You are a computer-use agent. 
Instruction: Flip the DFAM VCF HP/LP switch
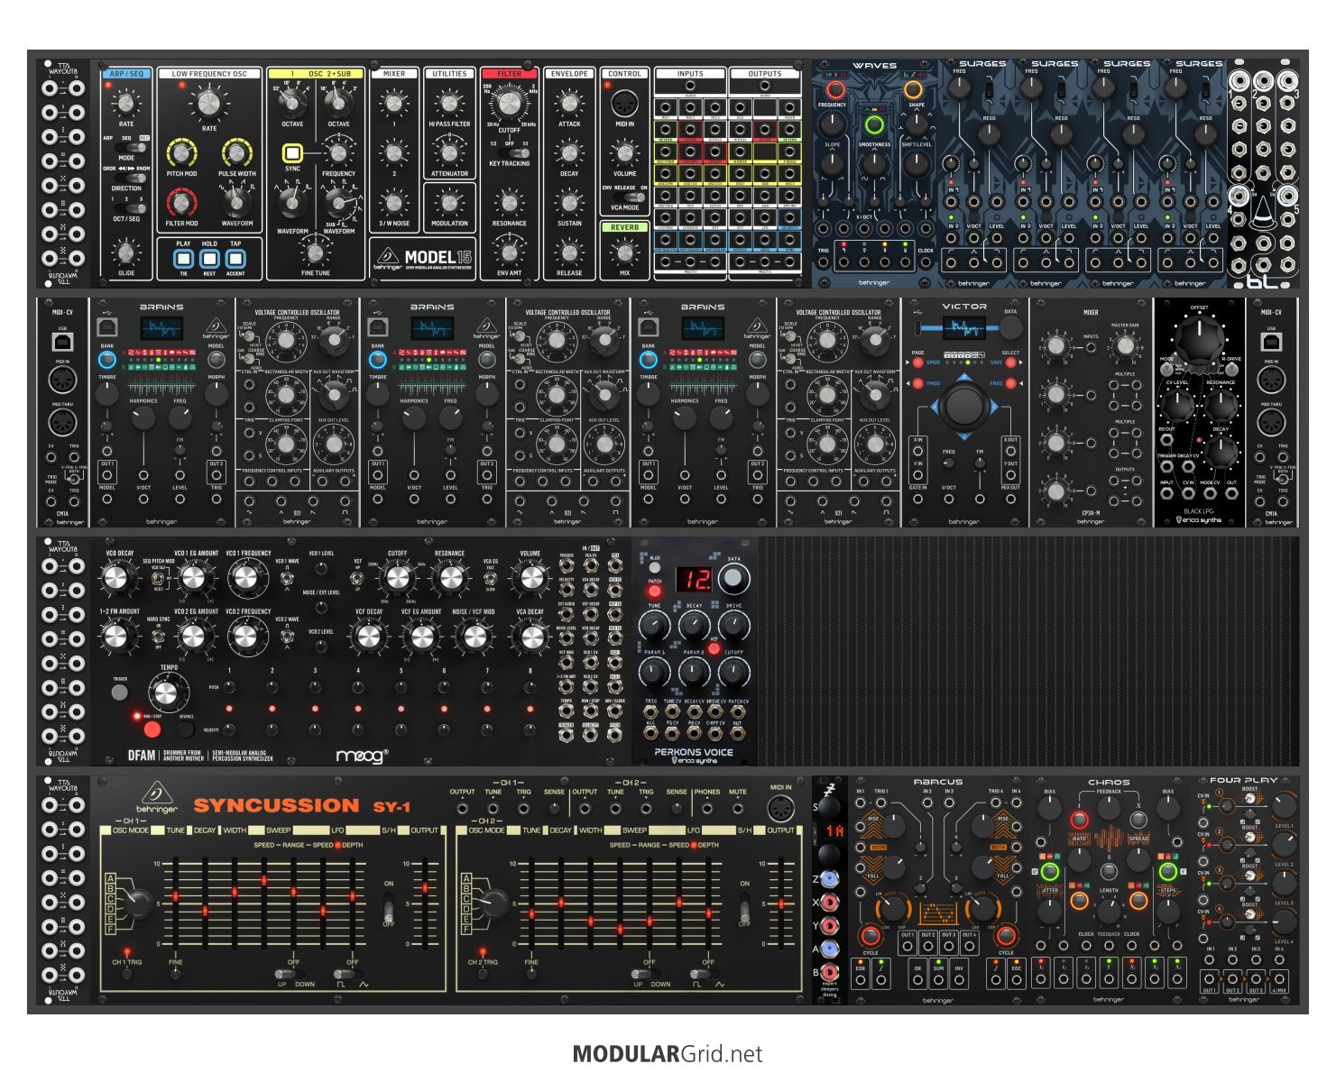click(x=357, y=578)
